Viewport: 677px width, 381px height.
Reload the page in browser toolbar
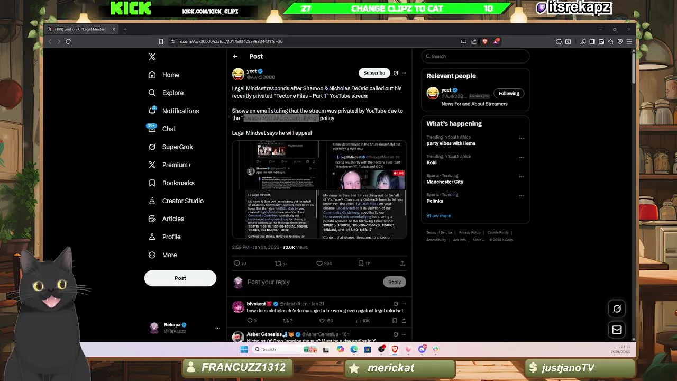click(68, 41)
